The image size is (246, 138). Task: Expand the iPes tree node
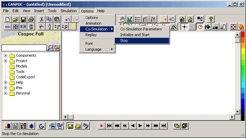(5, 88)
